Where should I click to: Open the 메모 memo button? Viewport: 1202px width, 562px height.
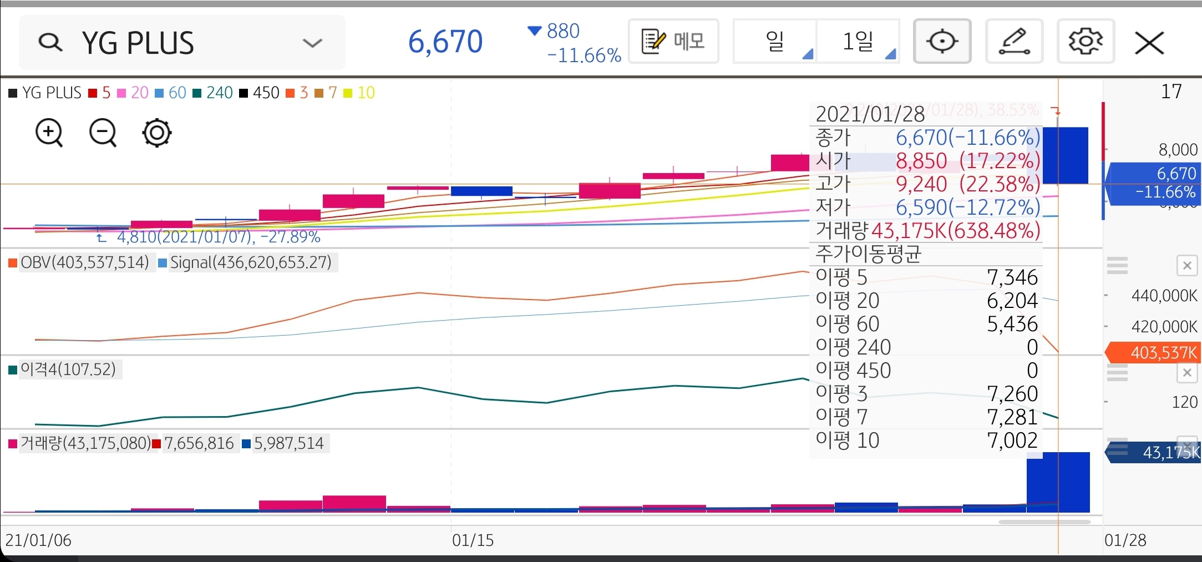(673, 41)
